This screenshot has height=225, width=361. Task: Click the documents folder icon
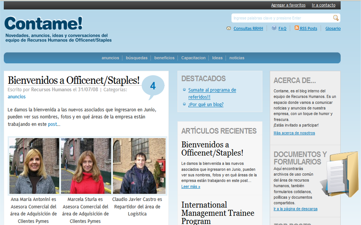pos(340,175)
